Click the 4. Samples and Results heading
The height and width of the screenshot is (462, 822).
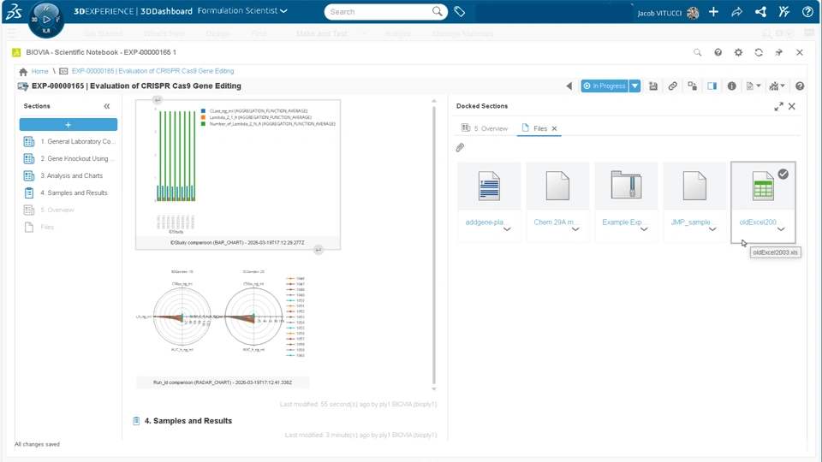(188, 421)
